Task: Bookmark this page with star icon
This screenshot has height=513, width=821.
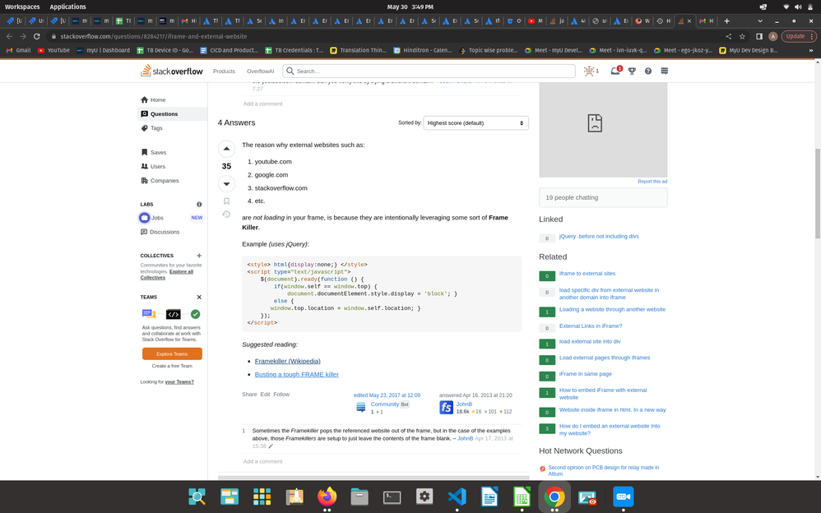Action: click(x=742, y=36)
